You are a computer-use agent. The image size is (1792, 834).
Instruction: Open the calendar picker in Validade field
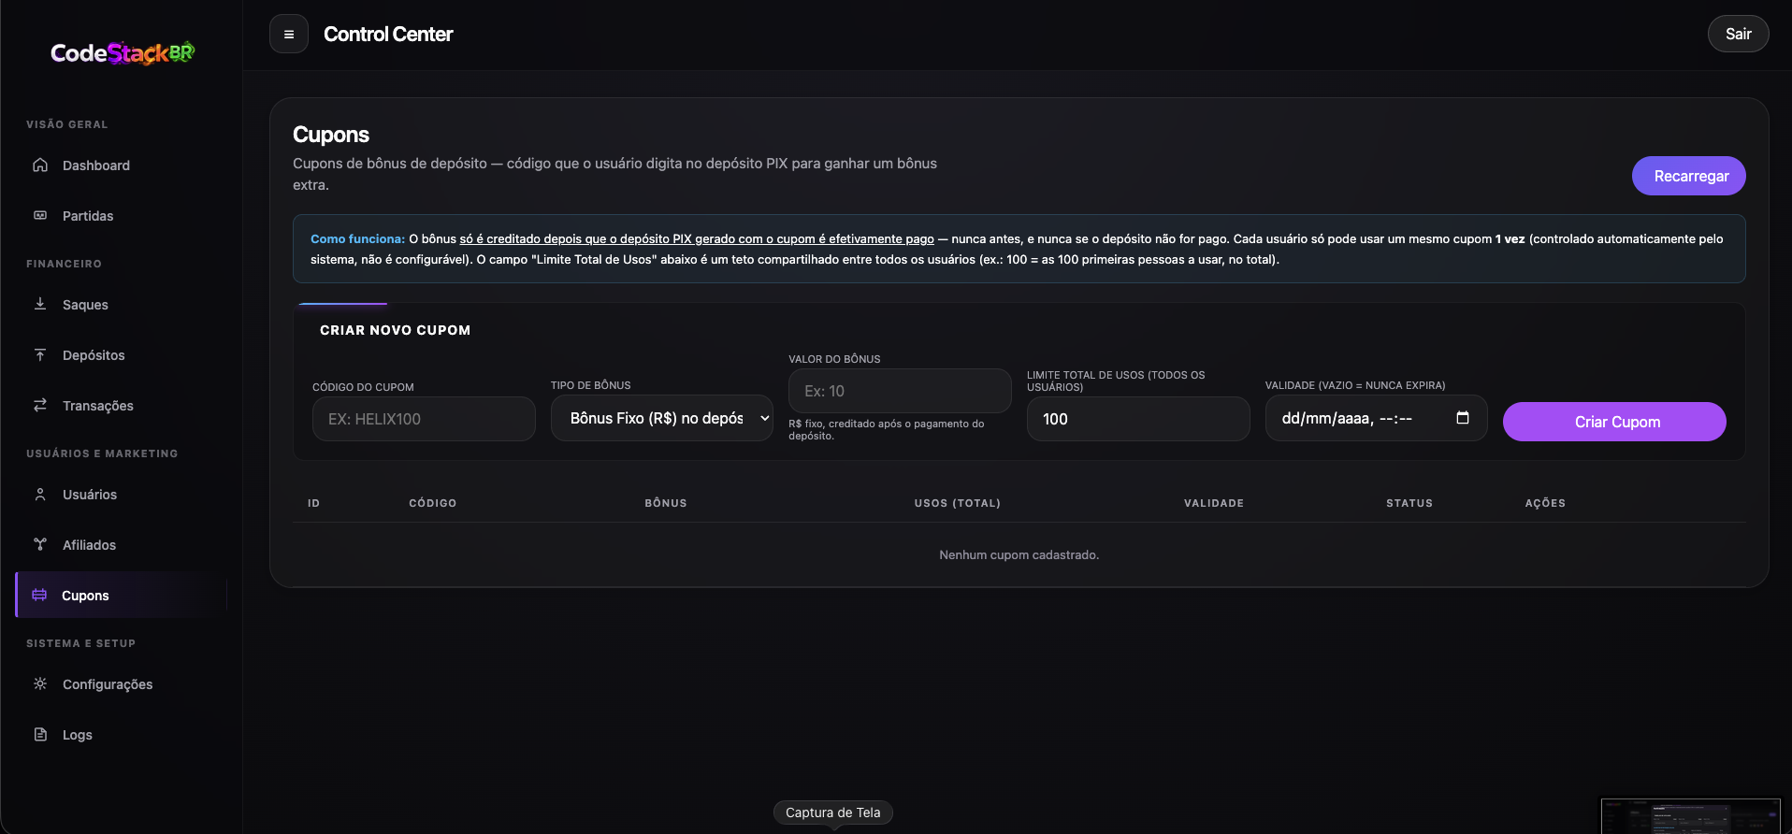1463,418
